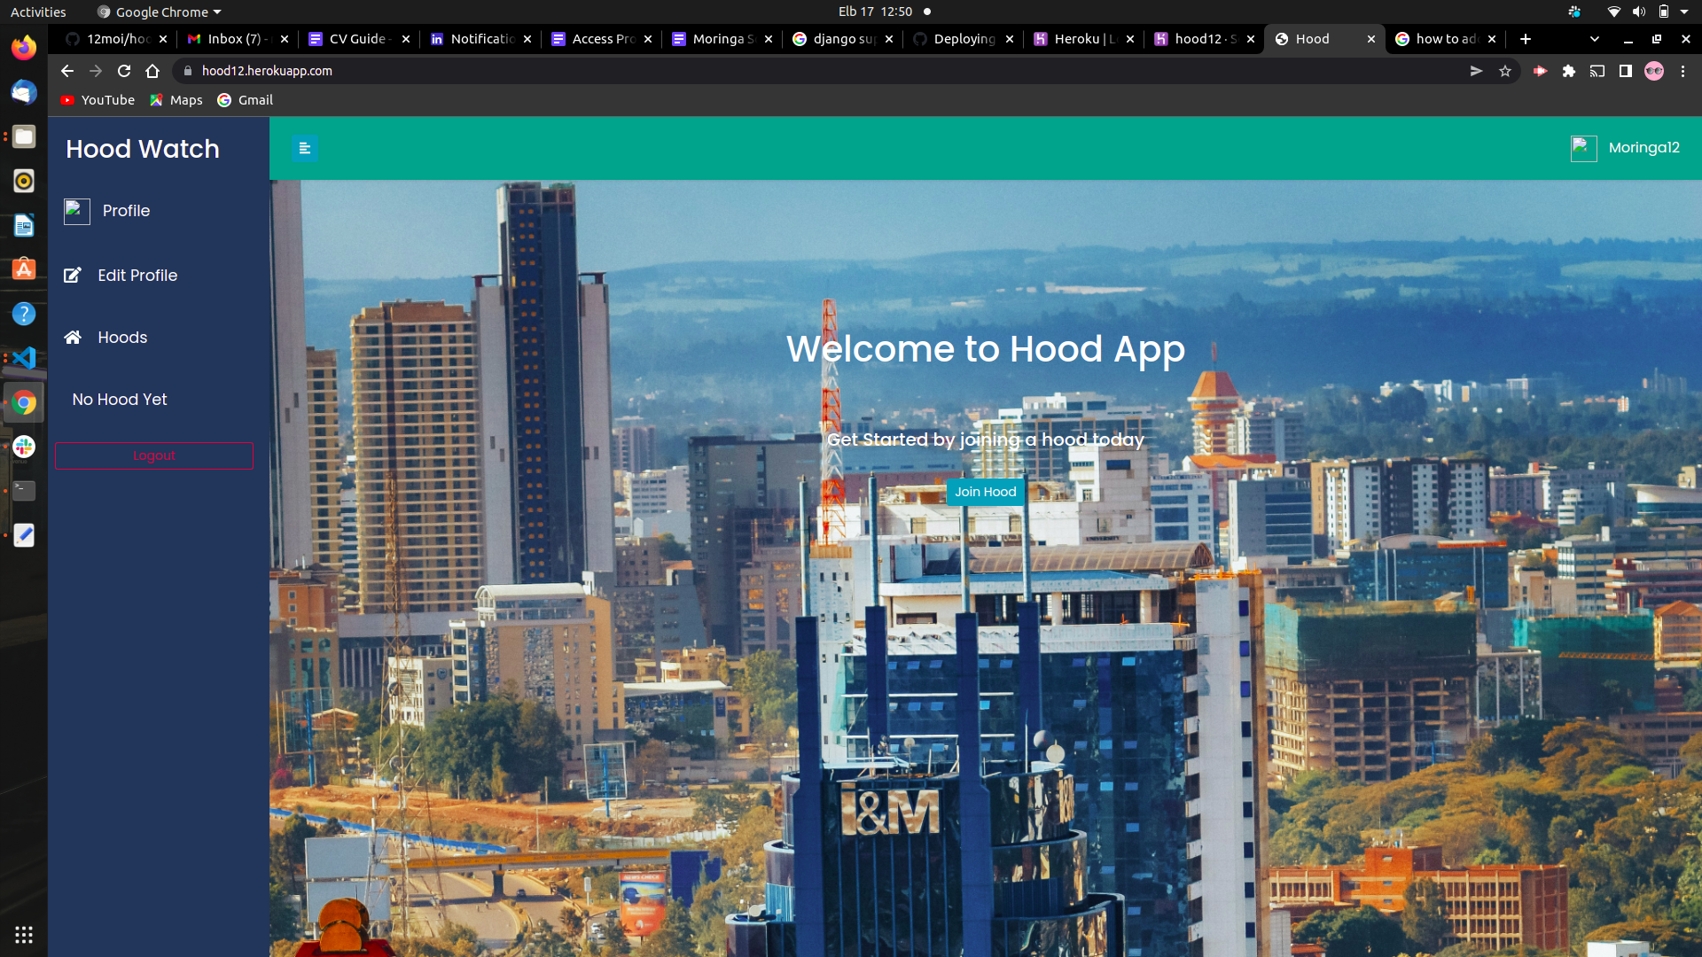Image resolution: width=1702 pixels, height=957 pixels.
Task: Open Chrome three-dot menu
Action: [1682, 71]
